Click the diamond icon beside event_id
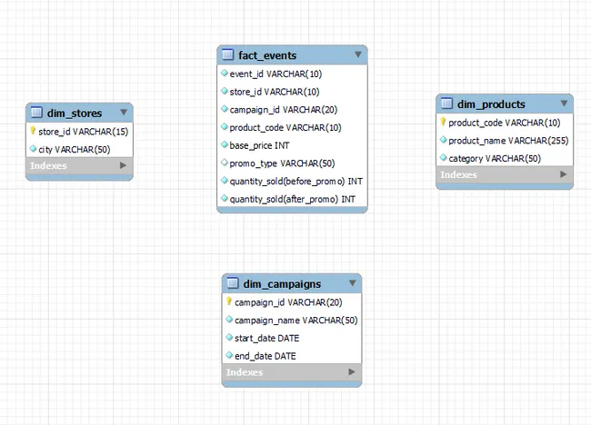This screenshot has height=425, width=591. (224, 73)
